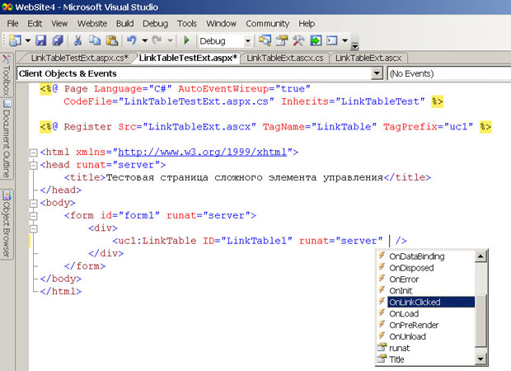511x371 pixels.
Task: Open the File menu
Action: (x=12, y=23)
